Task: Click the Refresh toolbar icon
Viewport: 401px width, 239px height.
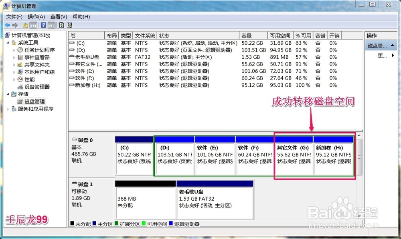Action: click(62, 25)
